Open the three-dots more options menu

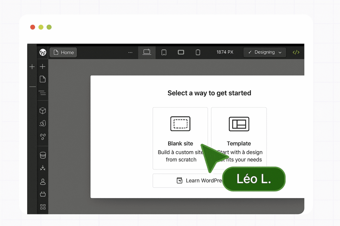130,52
